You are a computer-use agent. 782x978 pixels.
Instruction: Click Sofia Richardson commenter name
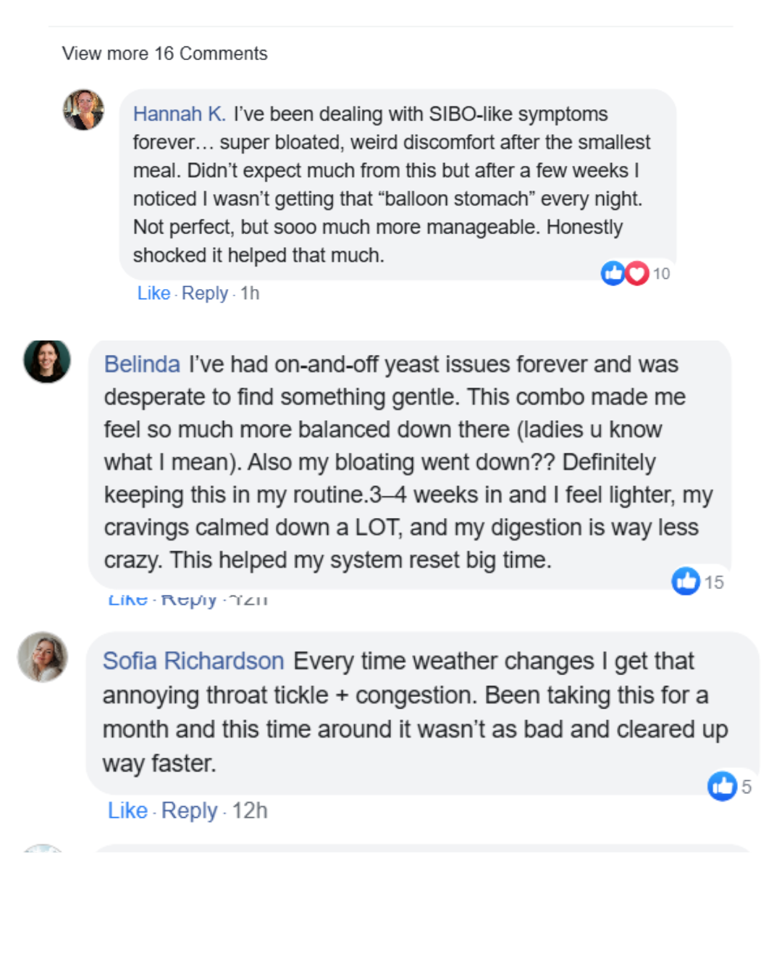(x=193, y=661)
